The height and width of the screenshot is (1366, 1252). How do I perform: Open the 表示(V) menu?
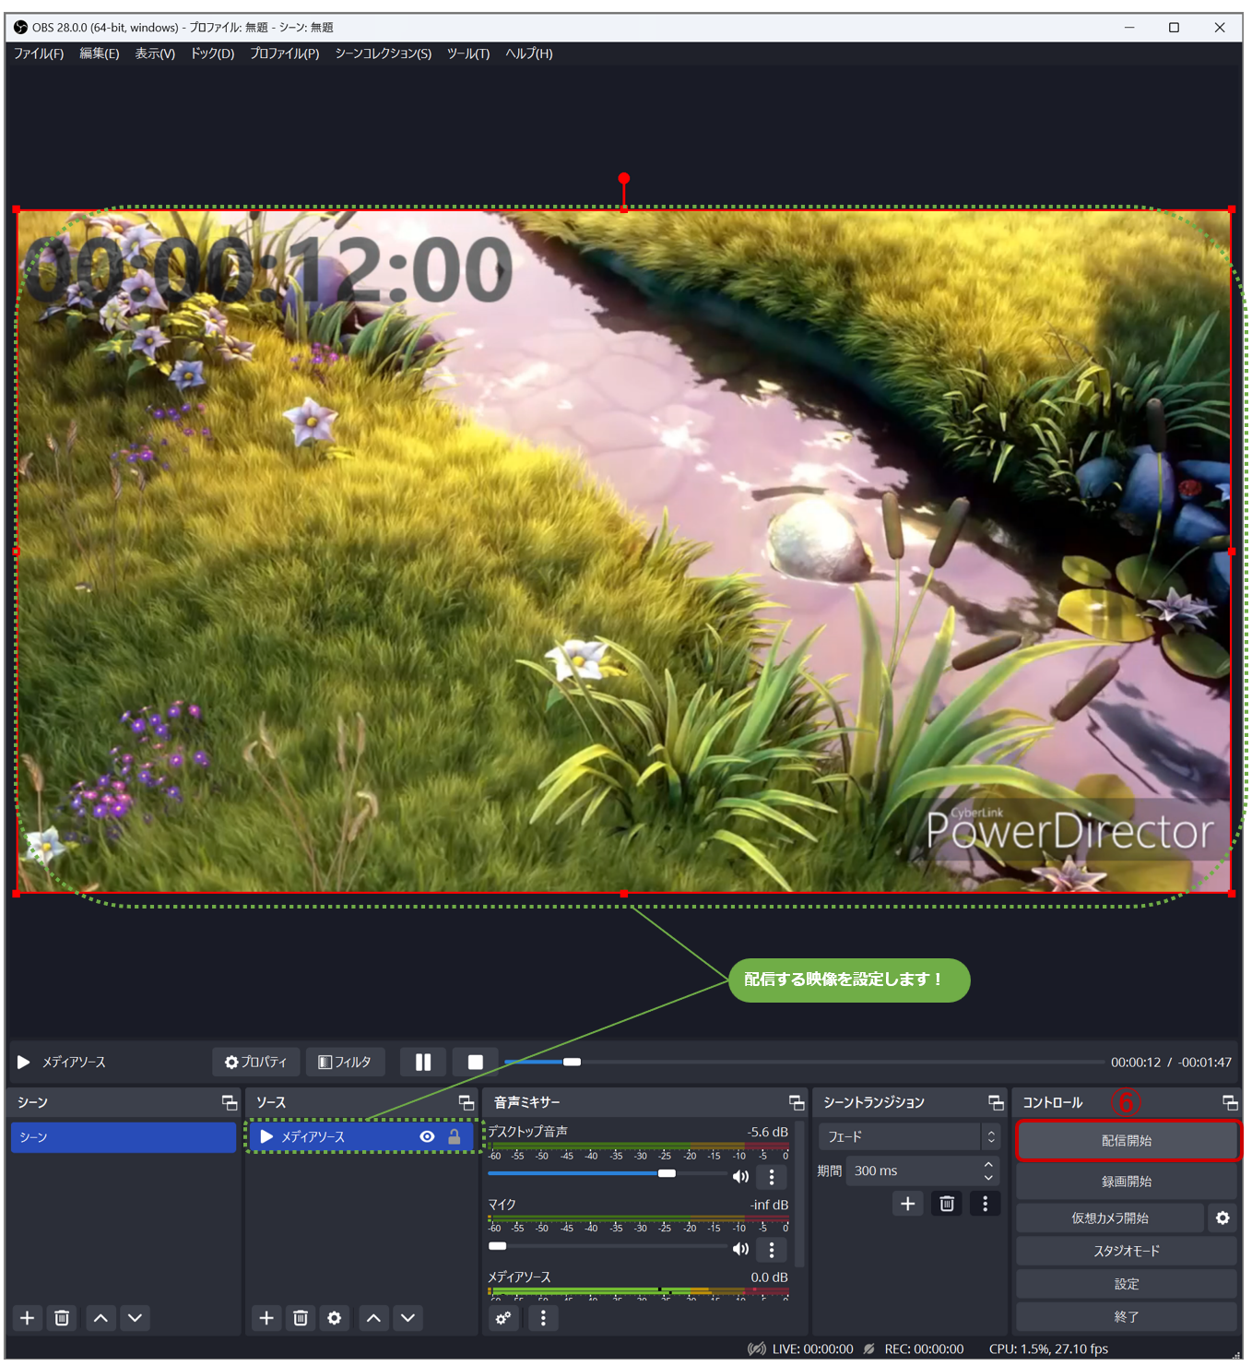[155, 53]
